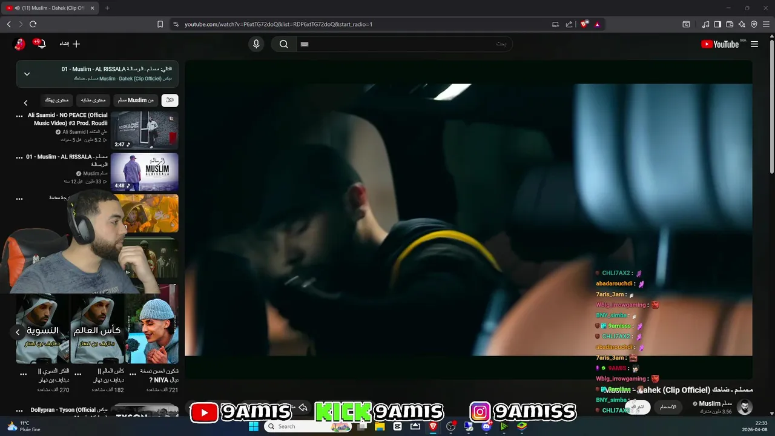Collapse the mix playlist header chevron
775x436 pixels.
coord(27,74)
